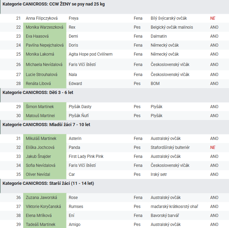Select the Děti 3 - 6 let category header
Image resolution: width=229 pixels, height=228 pixels.
[x=38, y=93]
